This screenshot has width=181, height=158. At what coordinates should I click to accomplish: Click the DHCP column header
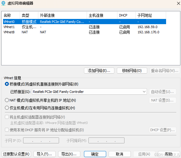point(127,15)
